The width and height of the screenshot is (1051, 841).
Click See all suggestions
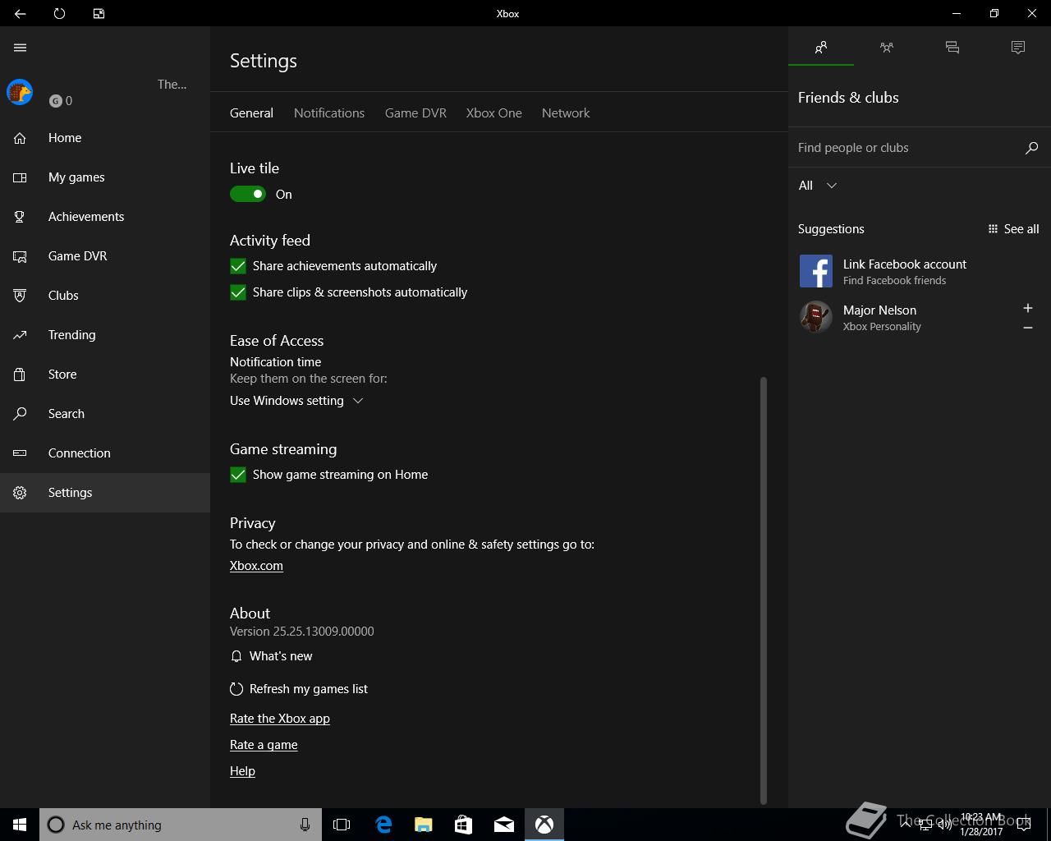coord(1013,229)
